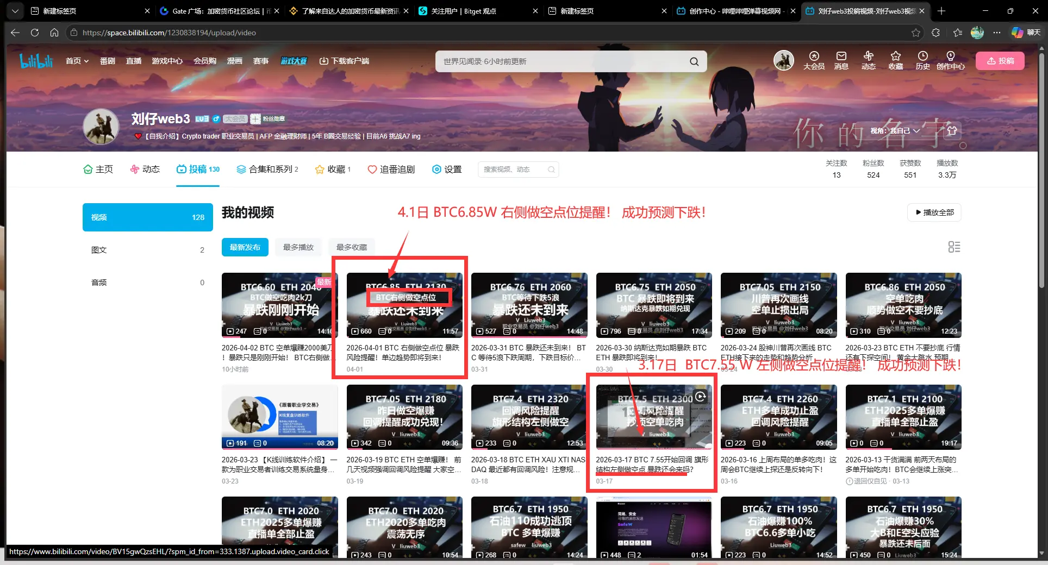The image size is (1048, 565).
Task: Open the 追番追剧 tab
Action: 391,169
